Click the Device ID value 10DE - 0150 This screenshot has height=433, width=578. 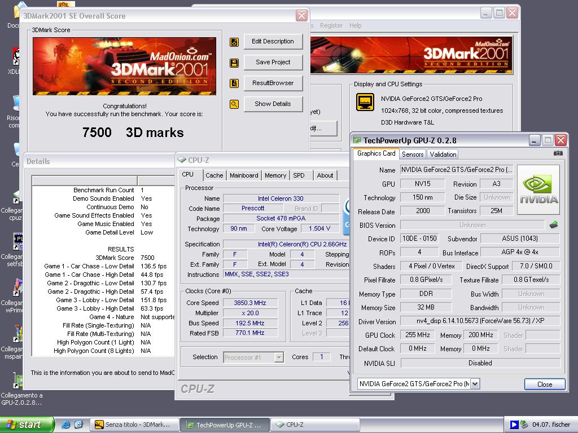(x=419, y=238)
